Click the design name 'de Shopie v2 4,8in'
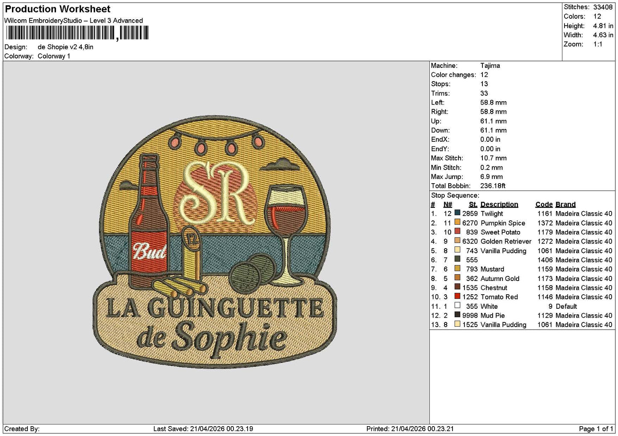Screen dimensions: 618x436 coord(65,47)
